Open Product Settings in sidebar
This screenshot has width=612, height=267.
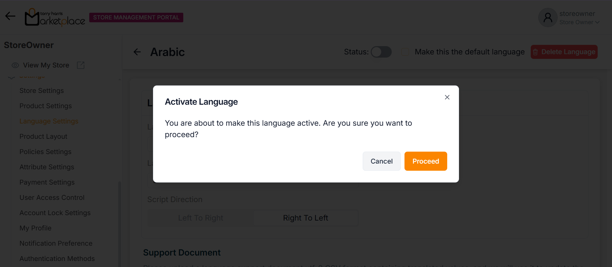(x=46, y=106)
